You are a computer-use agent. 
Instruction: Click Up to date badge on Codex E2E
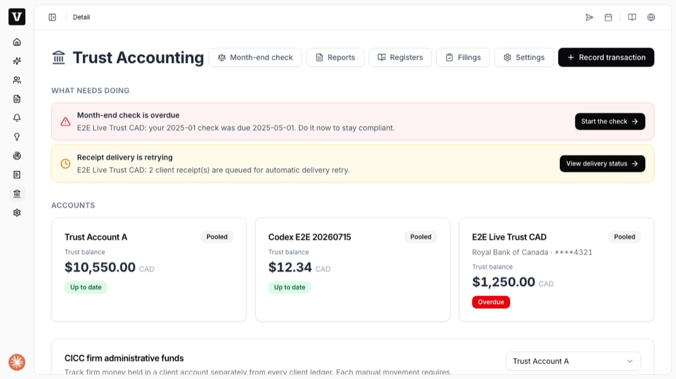coord(289,287)
